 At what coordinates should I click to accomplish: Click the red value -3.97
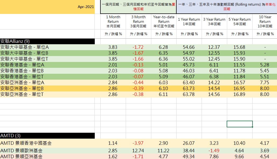tap(138, 143)
